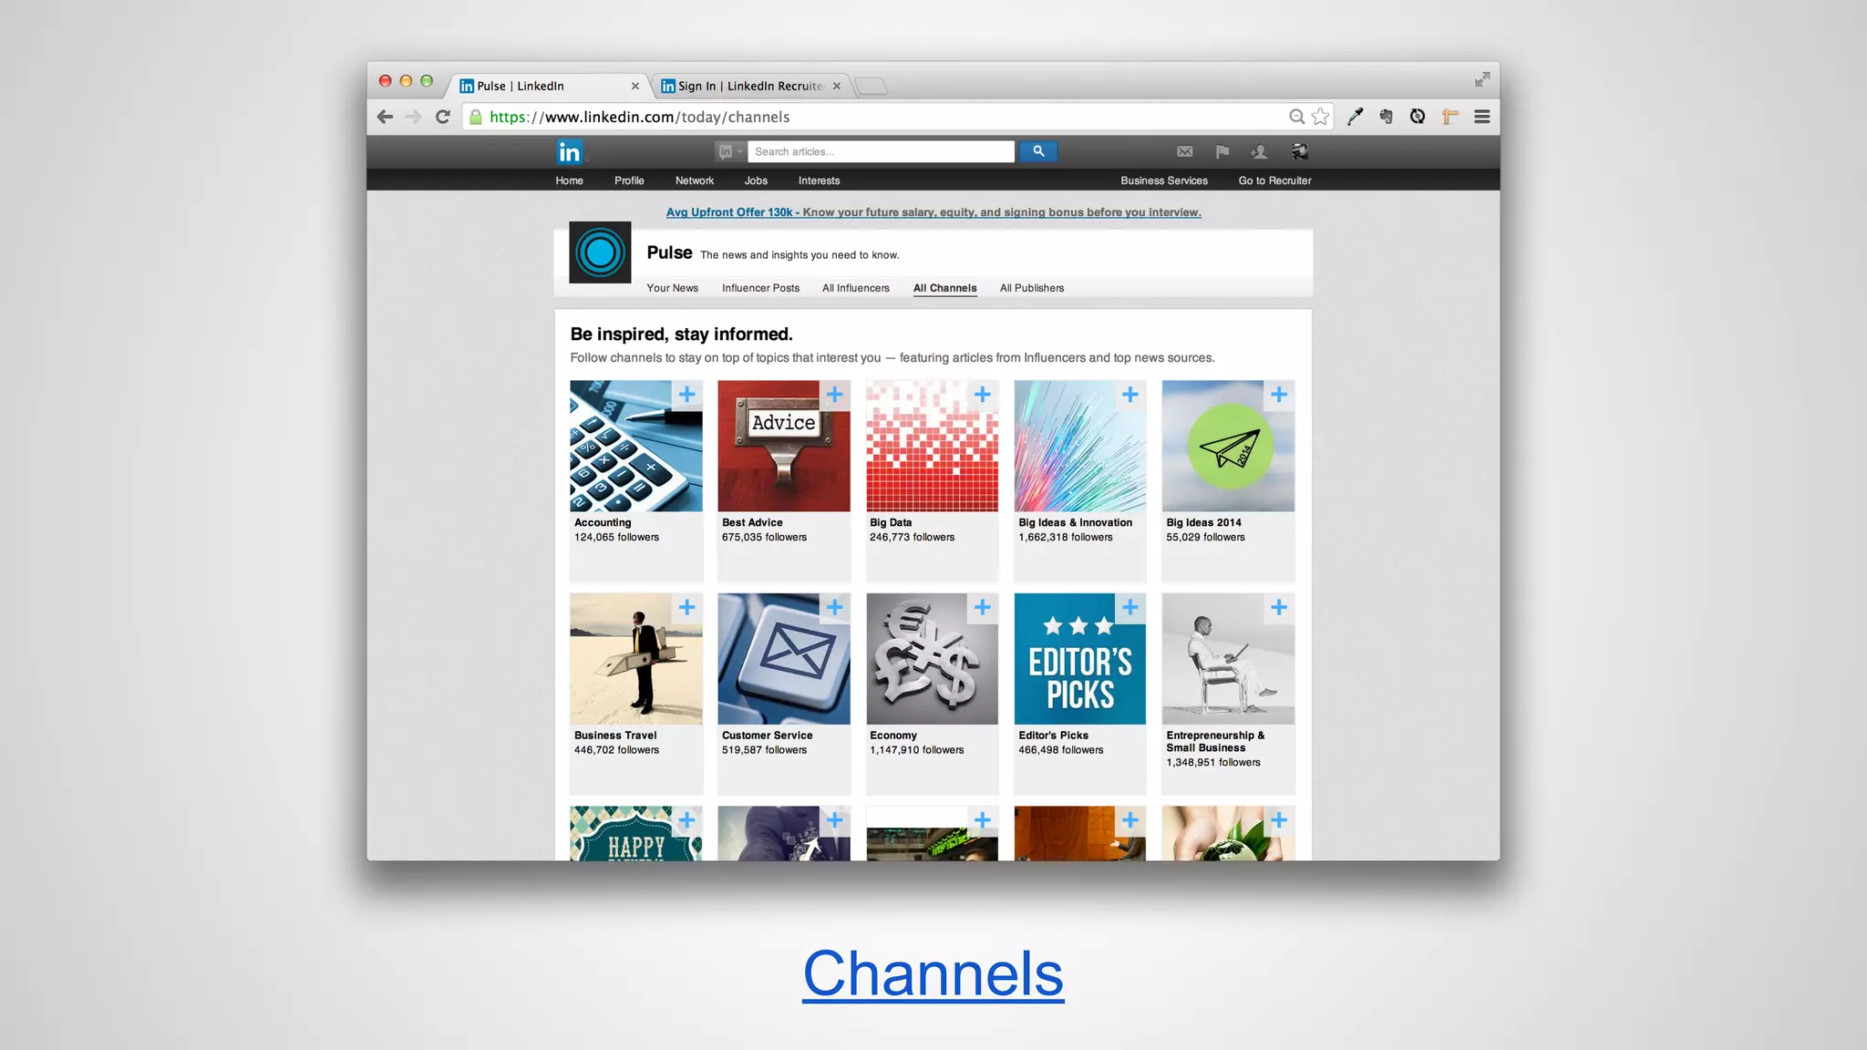Follow Editor's Picks channel plus button

coord(1130,608)
